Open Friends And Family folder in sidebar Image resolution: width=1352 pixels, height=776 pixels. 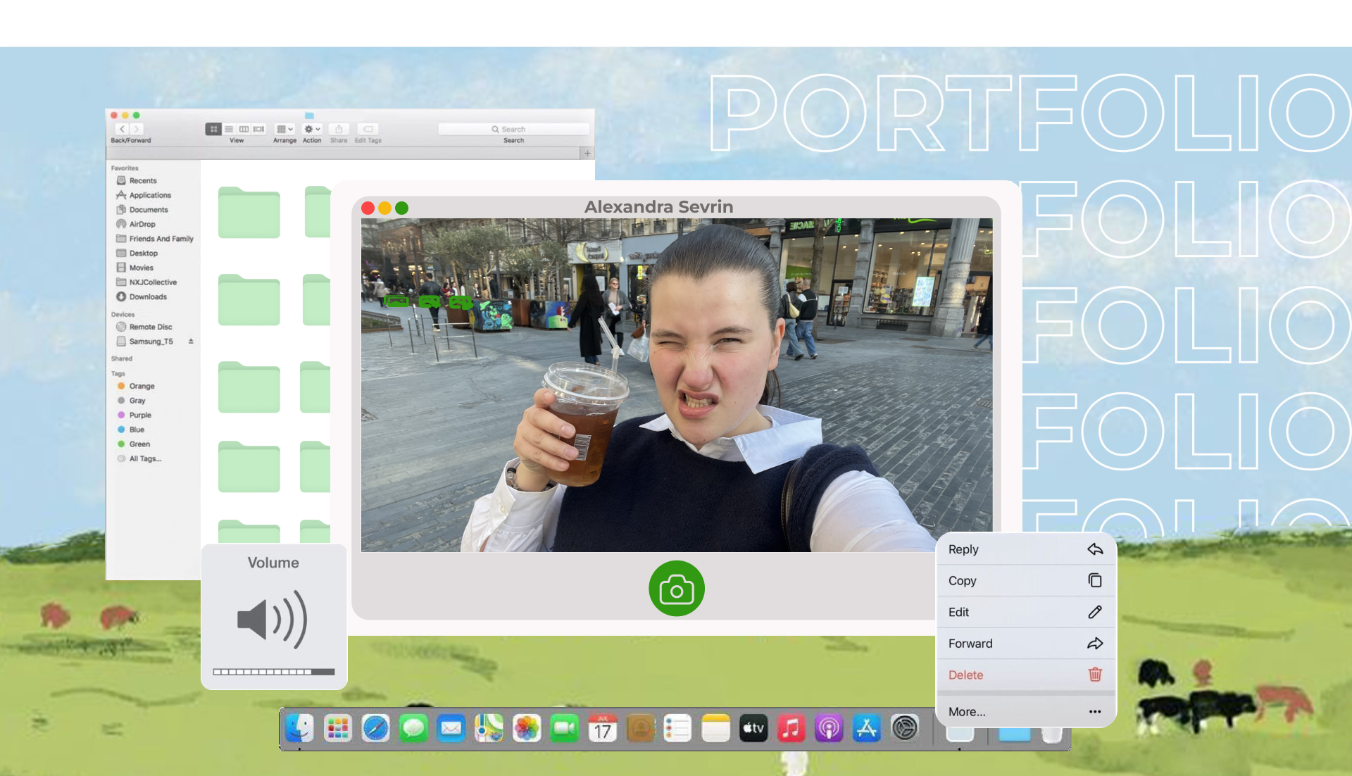click(x=155, y=239)
